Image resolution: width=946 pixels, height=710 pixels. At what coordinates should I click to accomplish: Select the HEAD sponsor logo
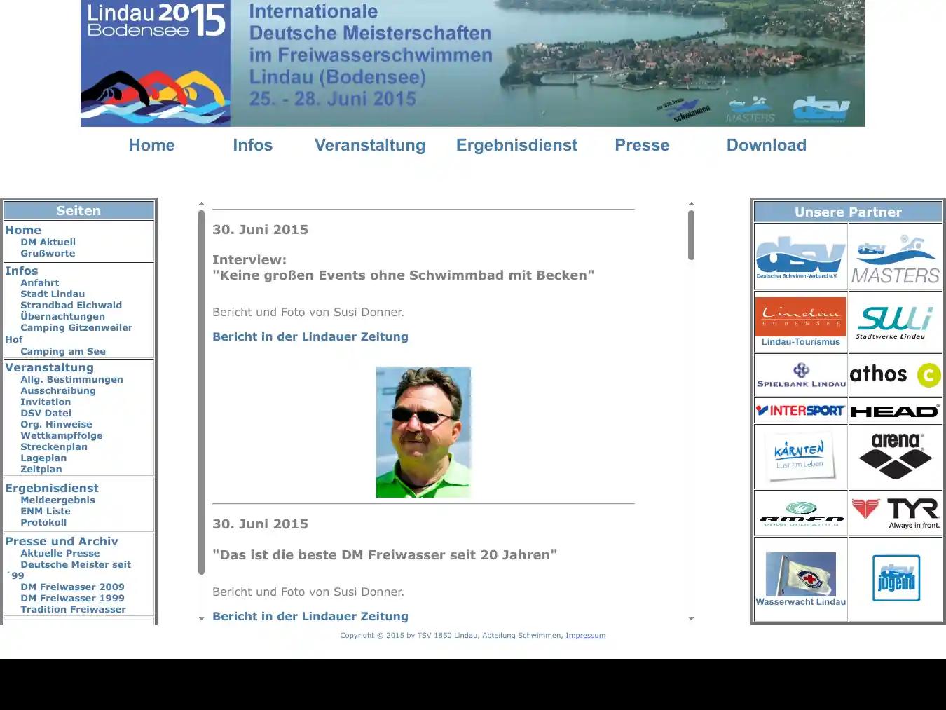896,411
